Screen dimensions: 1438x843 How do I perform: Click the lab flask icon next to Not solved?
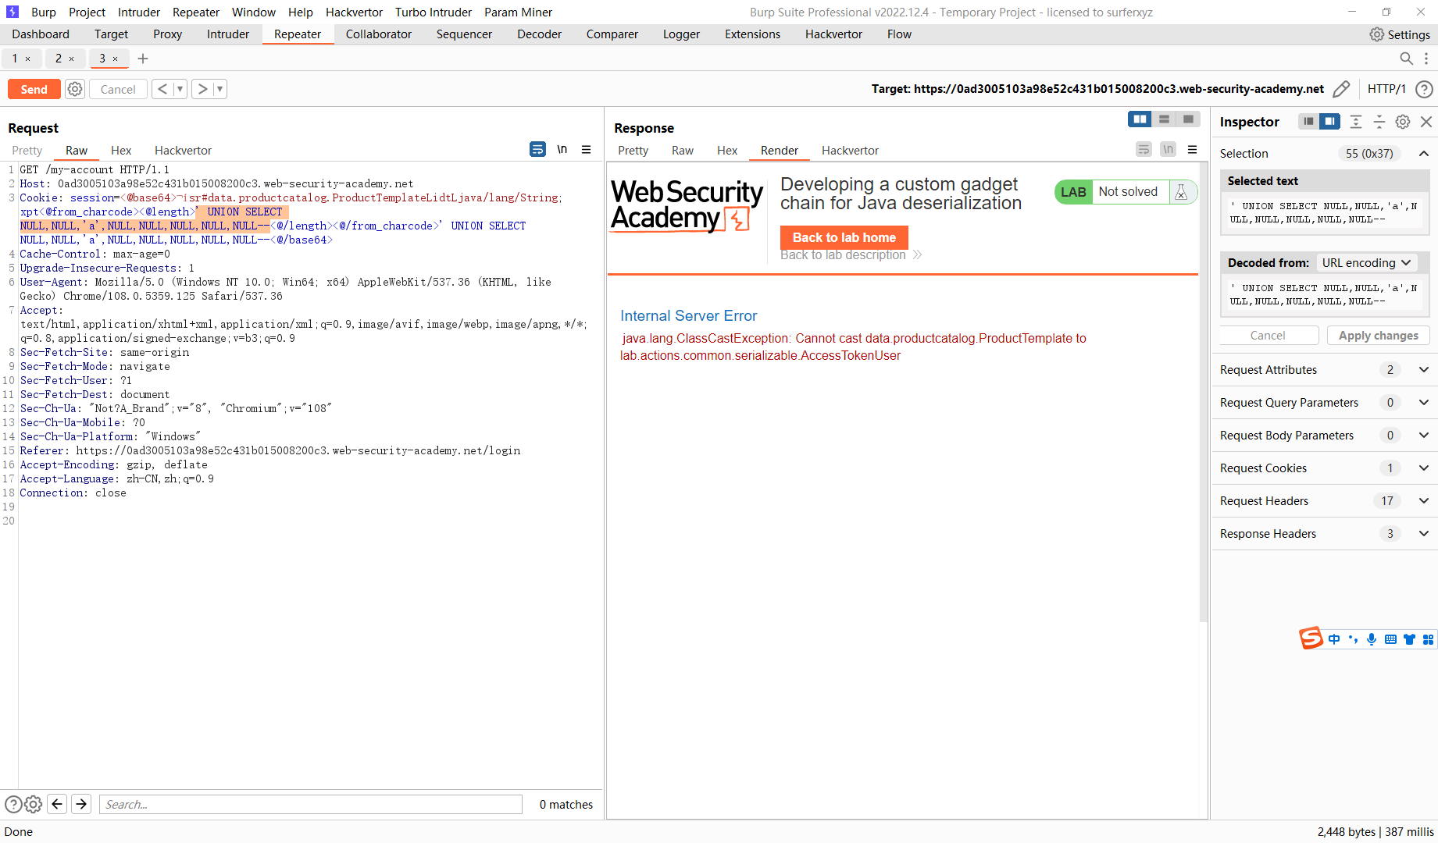click(x=1181, y=192)
